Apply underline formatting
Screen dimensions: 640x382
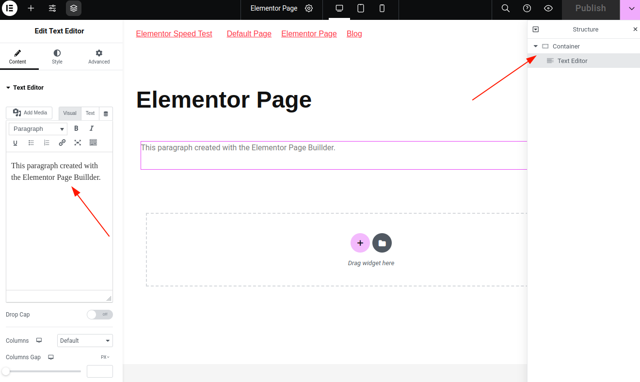coord(16,143)
